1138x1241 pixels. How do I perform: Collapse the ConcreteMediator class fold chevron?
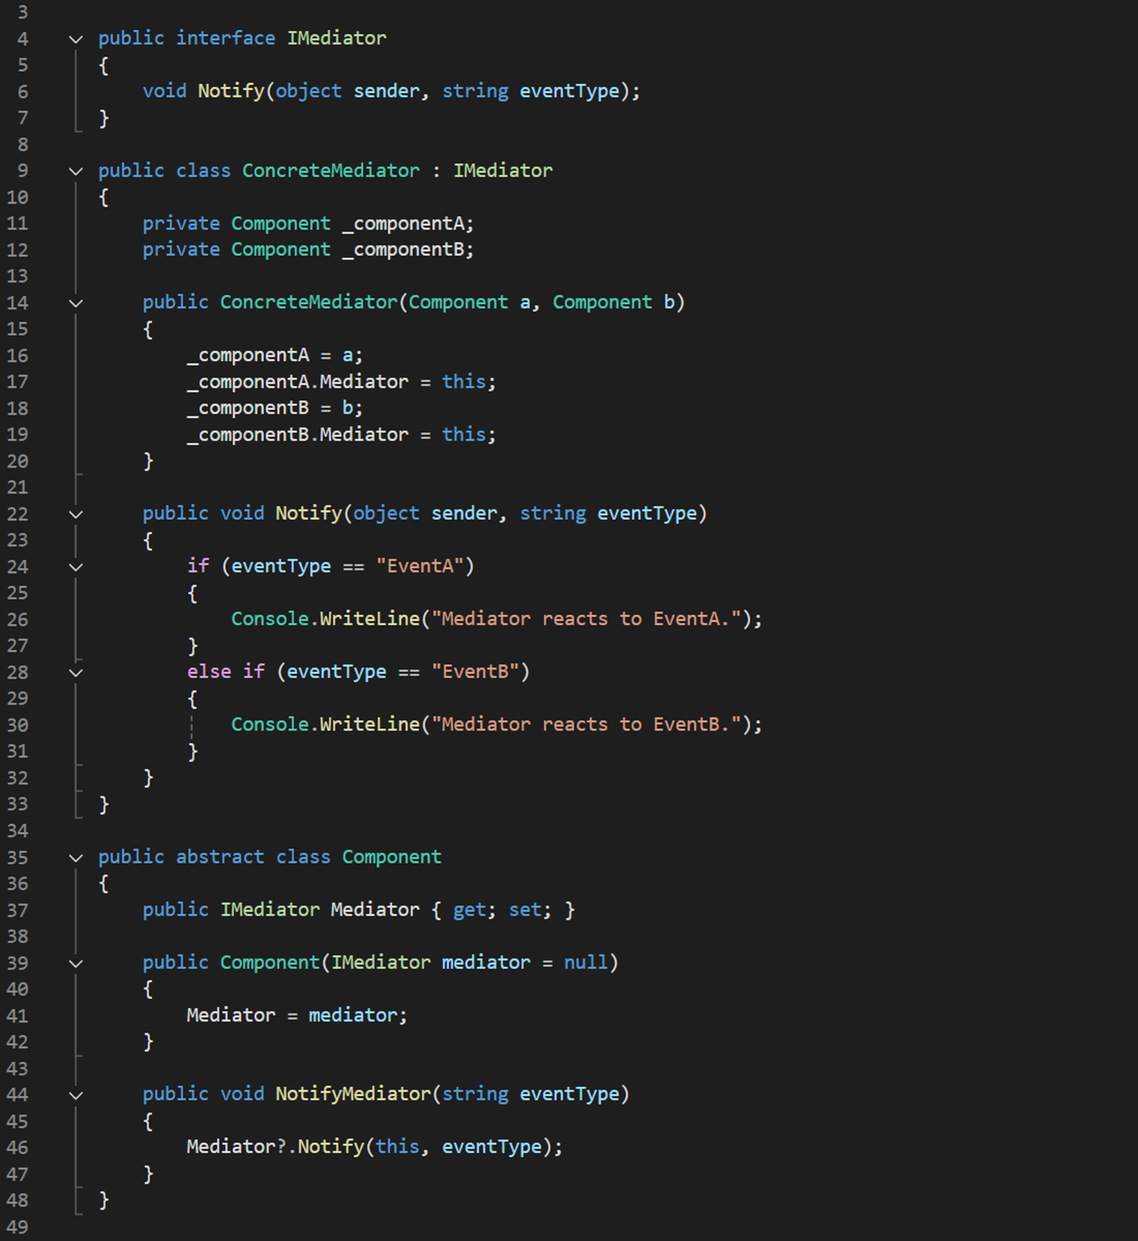click(76, 171)
